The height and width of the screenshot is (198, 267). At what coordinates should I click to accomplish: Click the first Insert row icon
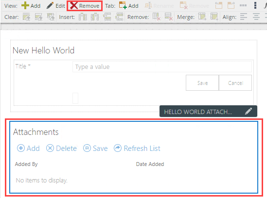point(107,17)
